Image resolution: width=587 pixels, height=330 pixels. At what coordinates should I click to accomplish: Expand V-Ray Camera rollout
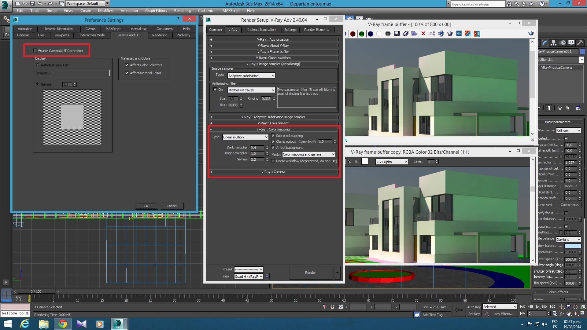tap(273, 172)
